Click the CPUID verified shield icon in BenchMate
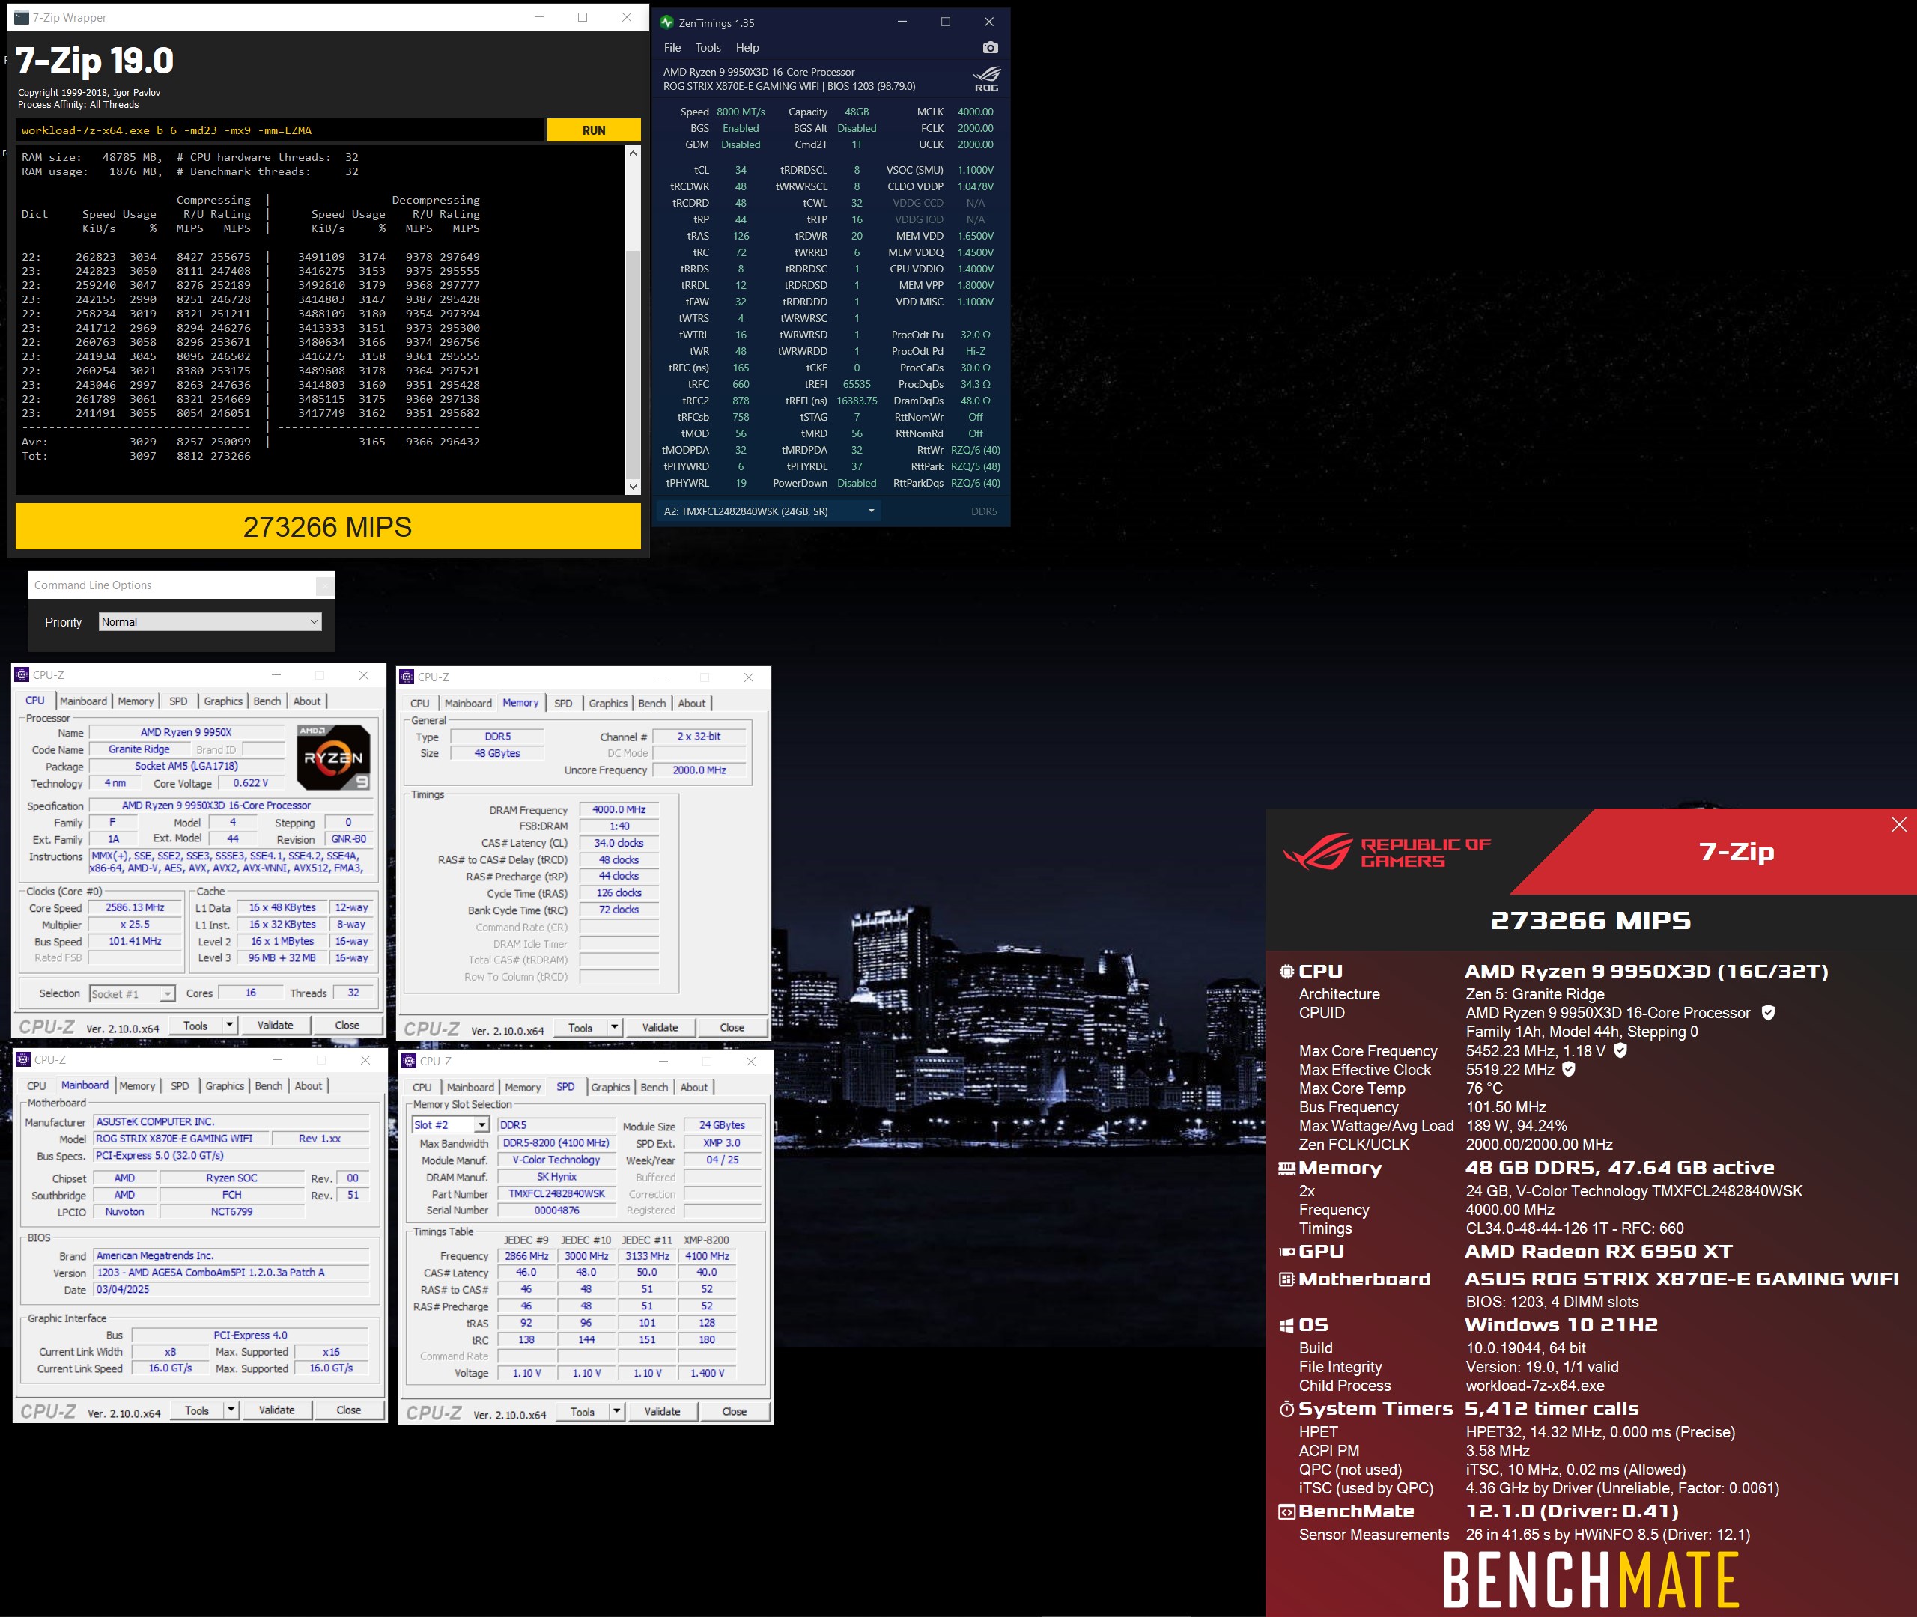1917x1617 pixels. click(1769, 1013)
